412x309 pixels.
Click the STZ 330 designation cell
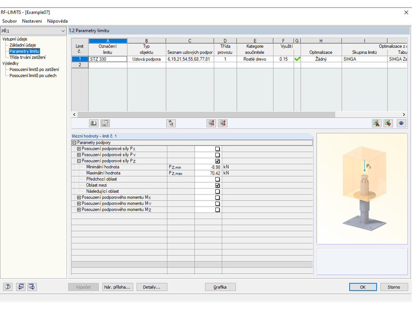tap(108, 59)
